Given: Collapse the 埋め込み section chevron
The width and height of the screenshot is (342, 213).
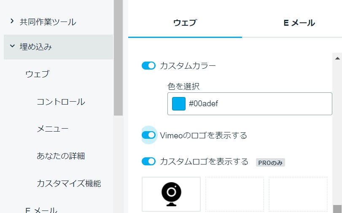Looking at the screenshot, I should [x=12, y=46].
